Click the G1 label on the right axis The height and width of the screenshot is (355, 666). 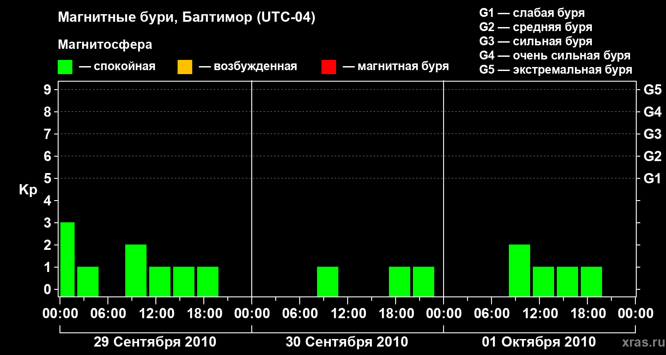tap(653, 179)
